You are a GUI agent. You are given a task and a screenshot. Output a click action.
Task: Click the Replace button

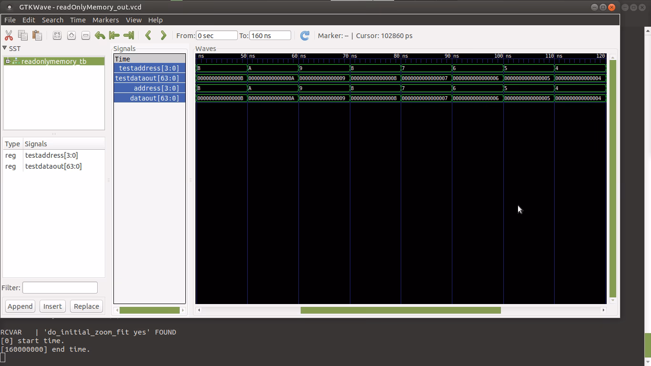[86, 306]
